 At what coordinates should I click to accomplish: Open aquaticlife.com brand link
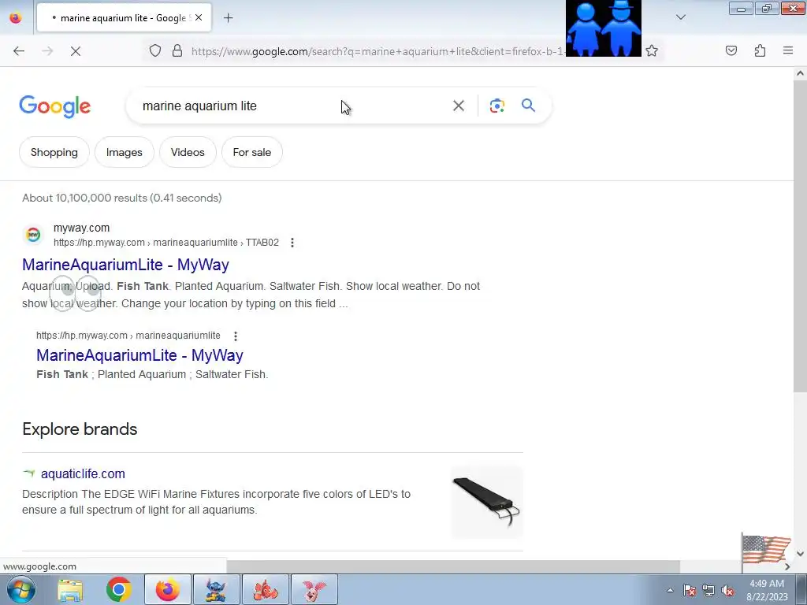[83, 473]
